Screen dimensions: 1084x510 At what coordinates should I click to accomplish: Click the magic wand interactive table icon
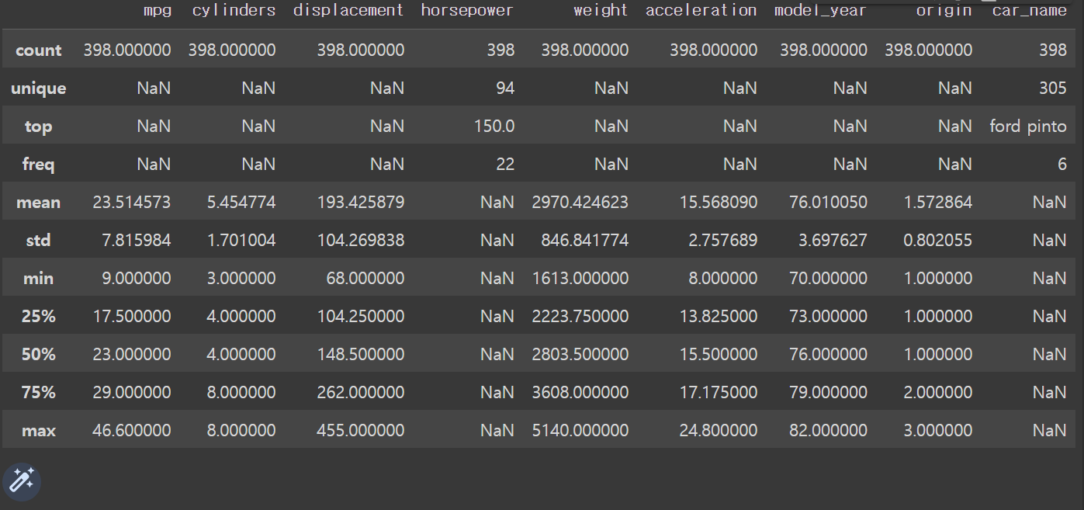[x=21, y=481]
